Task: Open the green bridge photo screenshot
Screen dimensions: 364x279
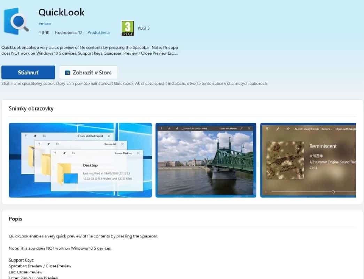Action: [x=206, y=160]
